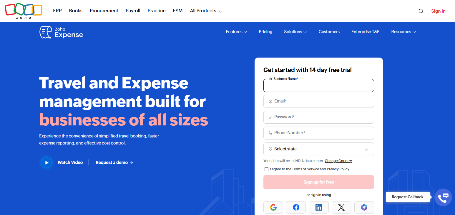Screen dimensions: 455x215
Task: Play the Watch Video button icon
Action: coord(47,162)
